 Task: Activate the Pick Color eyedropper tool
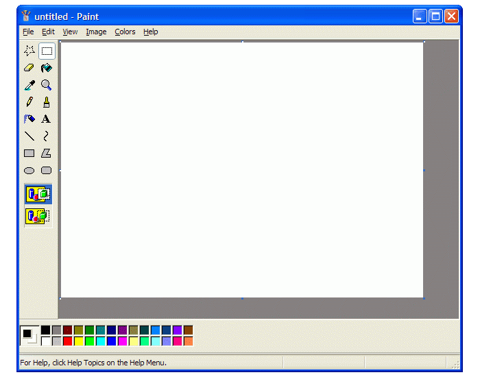coord(29,85)
